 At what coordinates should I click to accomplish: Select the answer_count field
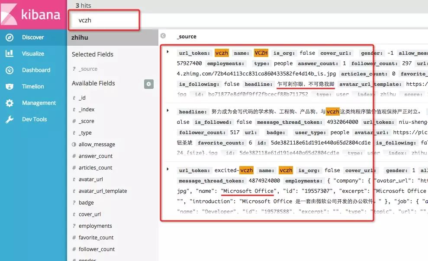(x=96, y=156)
